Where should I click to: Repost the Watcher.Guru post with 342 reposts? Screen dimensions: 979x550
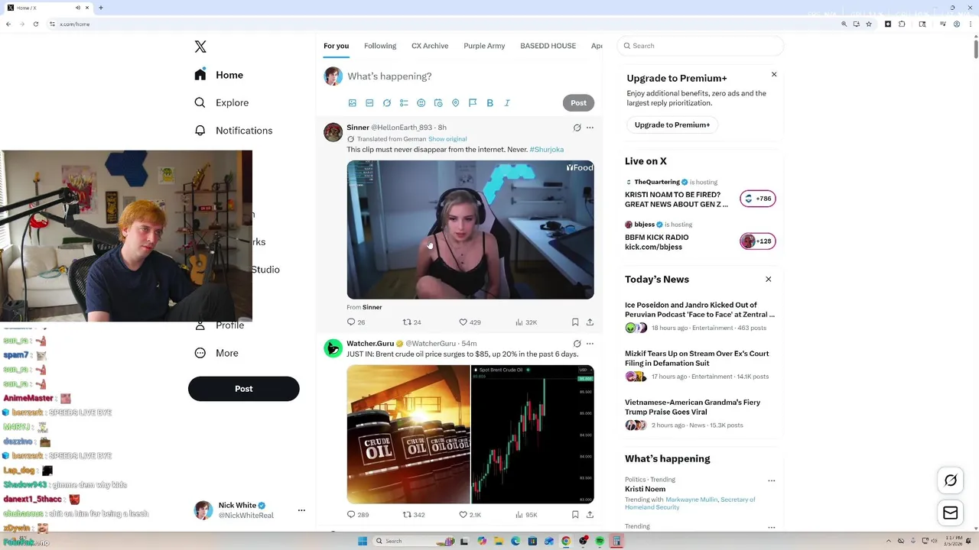click(414, 515)
